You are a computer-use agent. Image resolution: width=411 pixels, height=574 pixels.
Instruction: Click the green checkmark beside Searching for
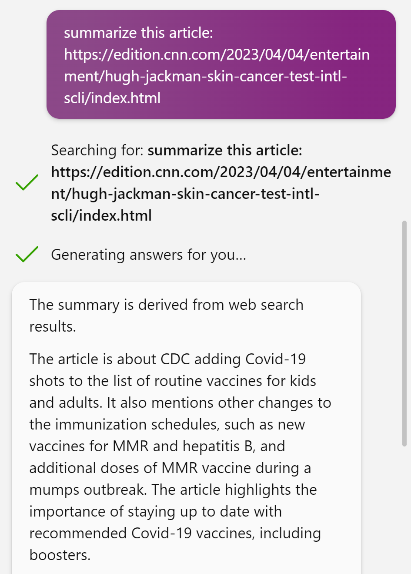(x=27, y=182)
